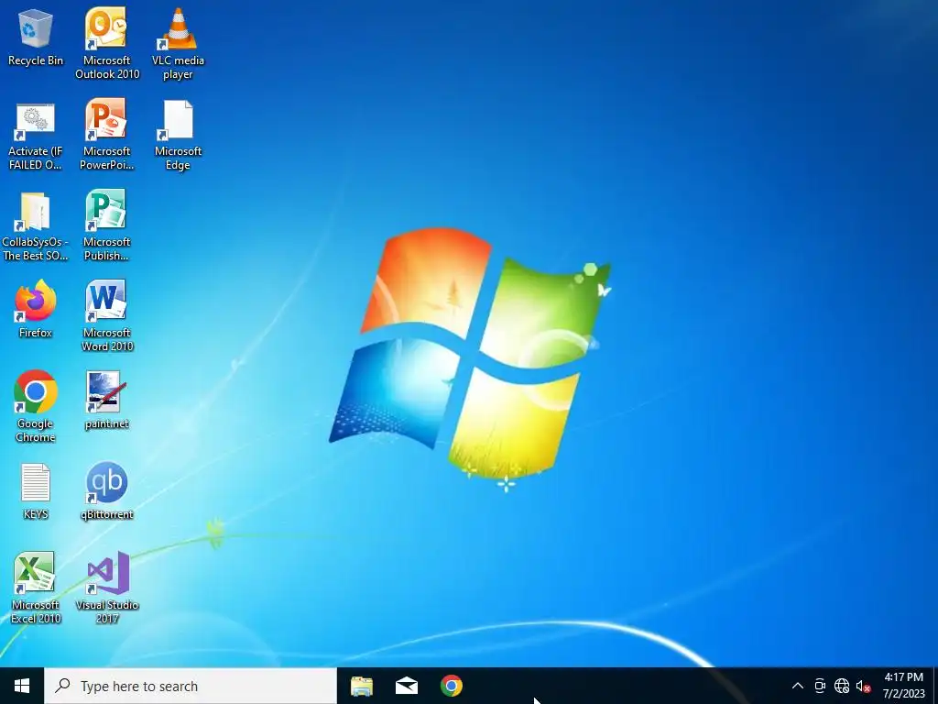The width and height of the screenshot is (938, 704).
Task: Click the muted volume tray icon
Action: tap(863, 686)
